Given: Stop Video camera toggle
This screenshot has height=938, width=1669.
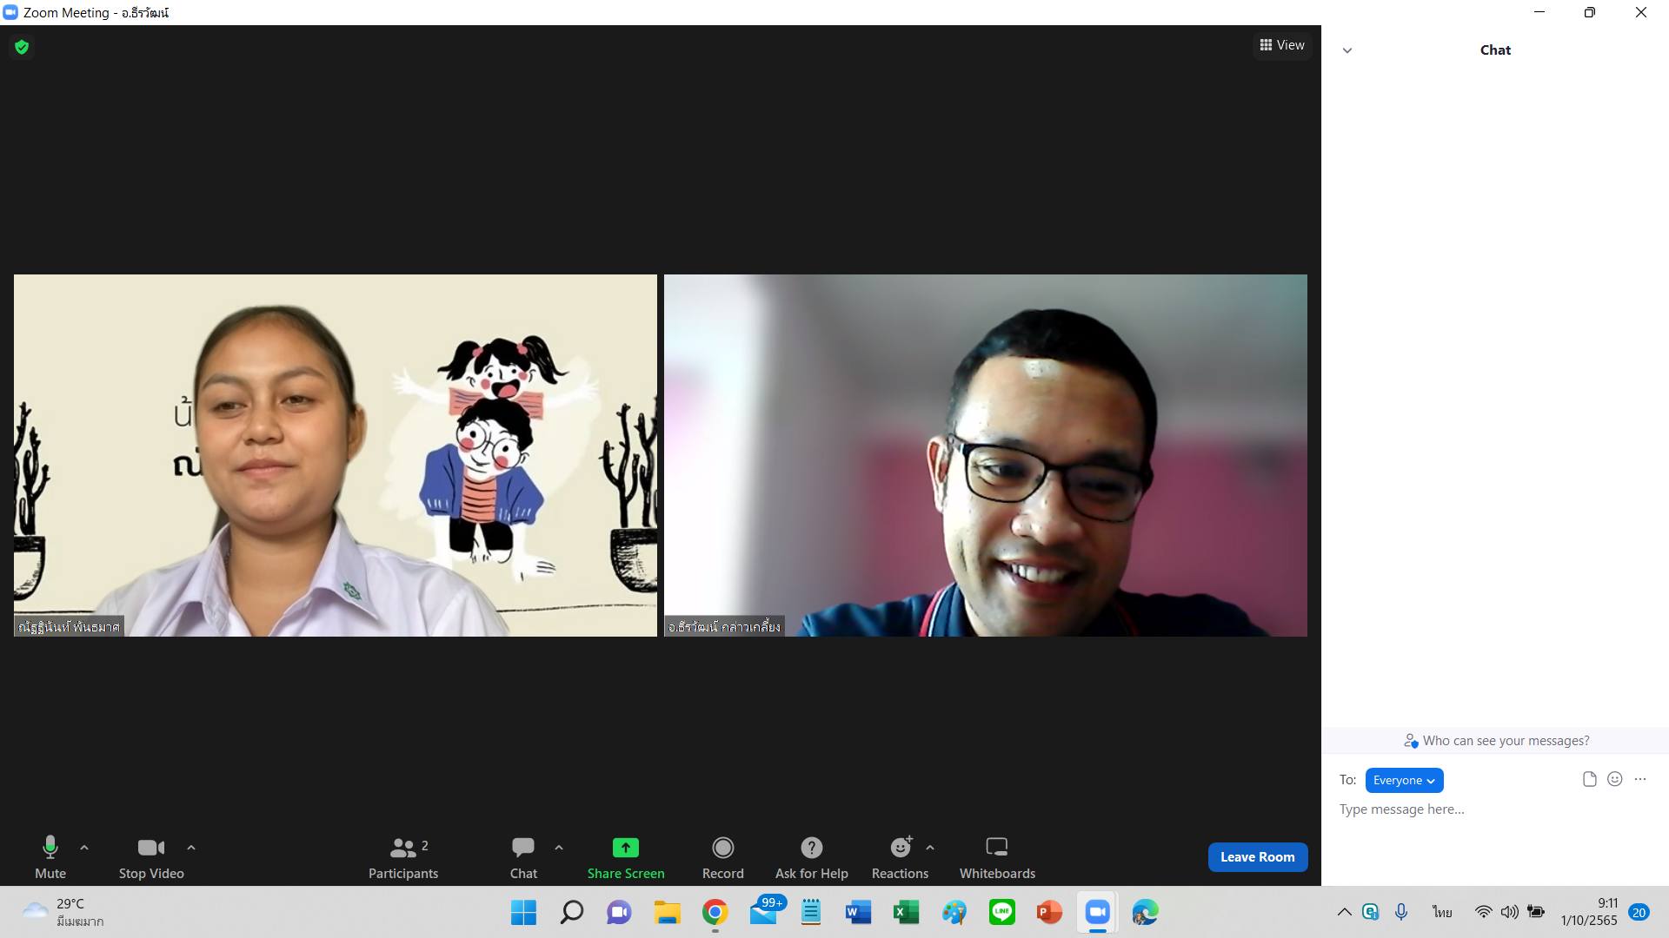Looking at the screenshot, I should tap(150, 847).
